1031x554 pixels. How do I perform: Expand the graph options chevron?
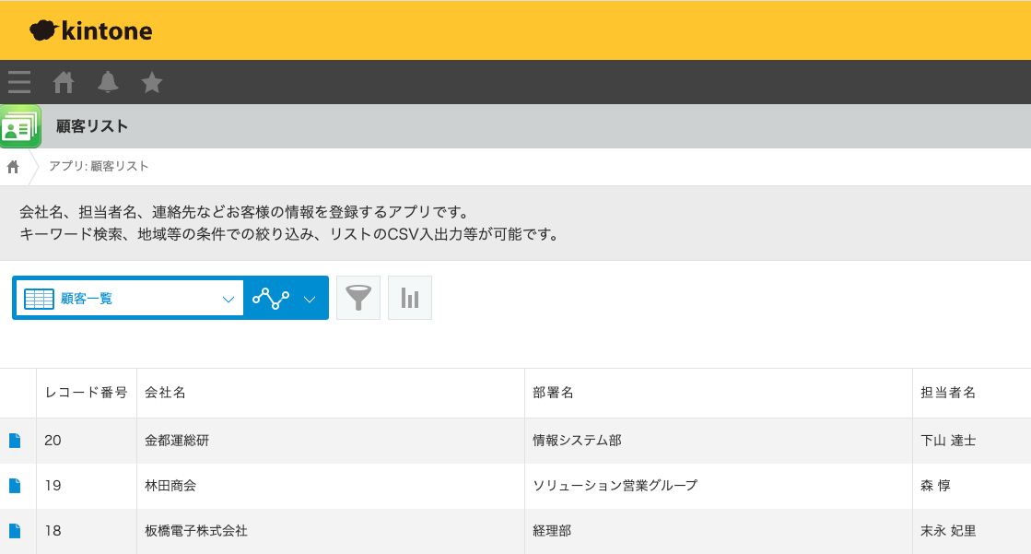click(310, 300)
